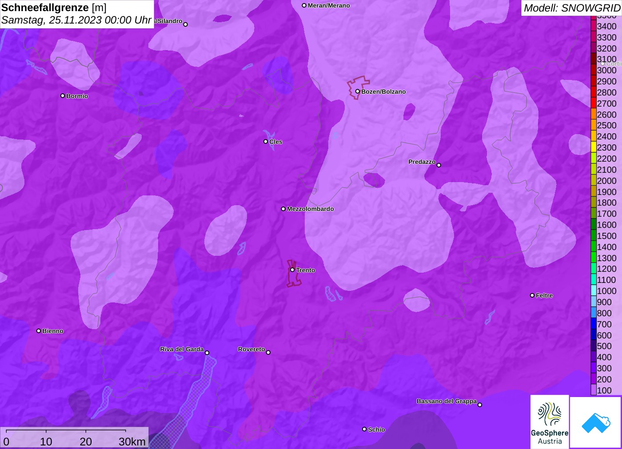This screenshot has height=449, width=622.
Task: Click the "900" legend value
Action: pos(604,302)
